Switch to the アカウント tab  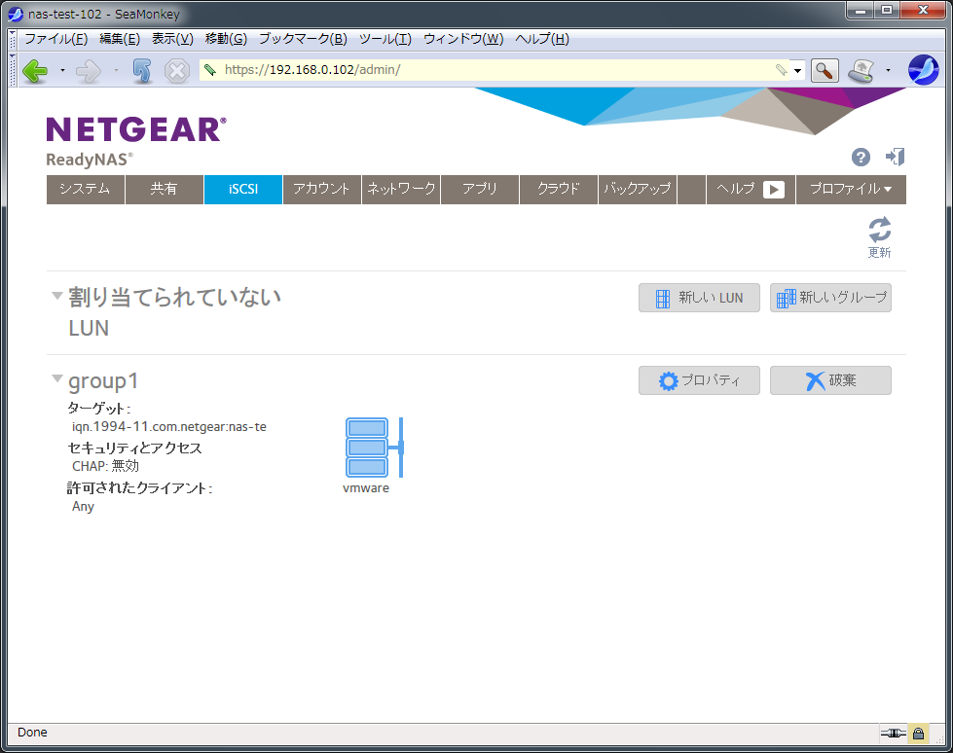322,190
